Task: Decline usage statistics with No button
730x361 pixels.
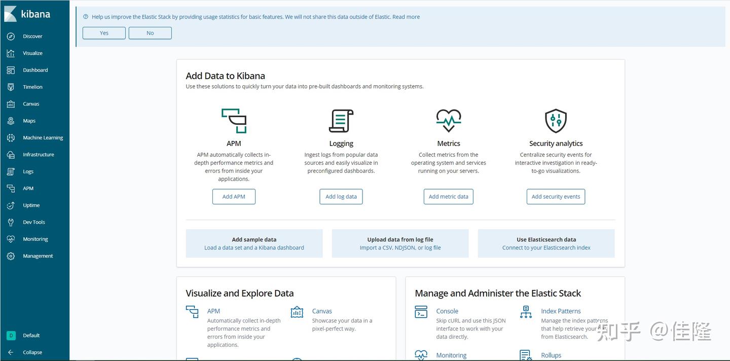Action: [x=150, y=33]
